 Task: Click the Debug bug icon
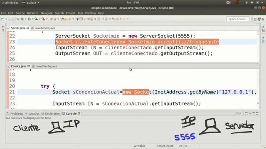coord(22,19)
